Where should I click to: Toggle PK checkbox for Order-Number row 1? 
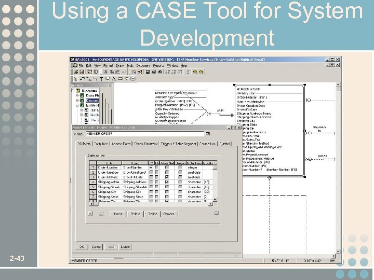click(x=151, y=167)
